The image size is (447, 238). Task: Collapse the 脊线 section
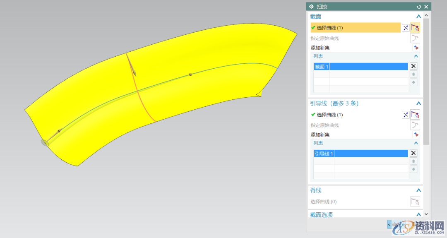click(418, 190)
